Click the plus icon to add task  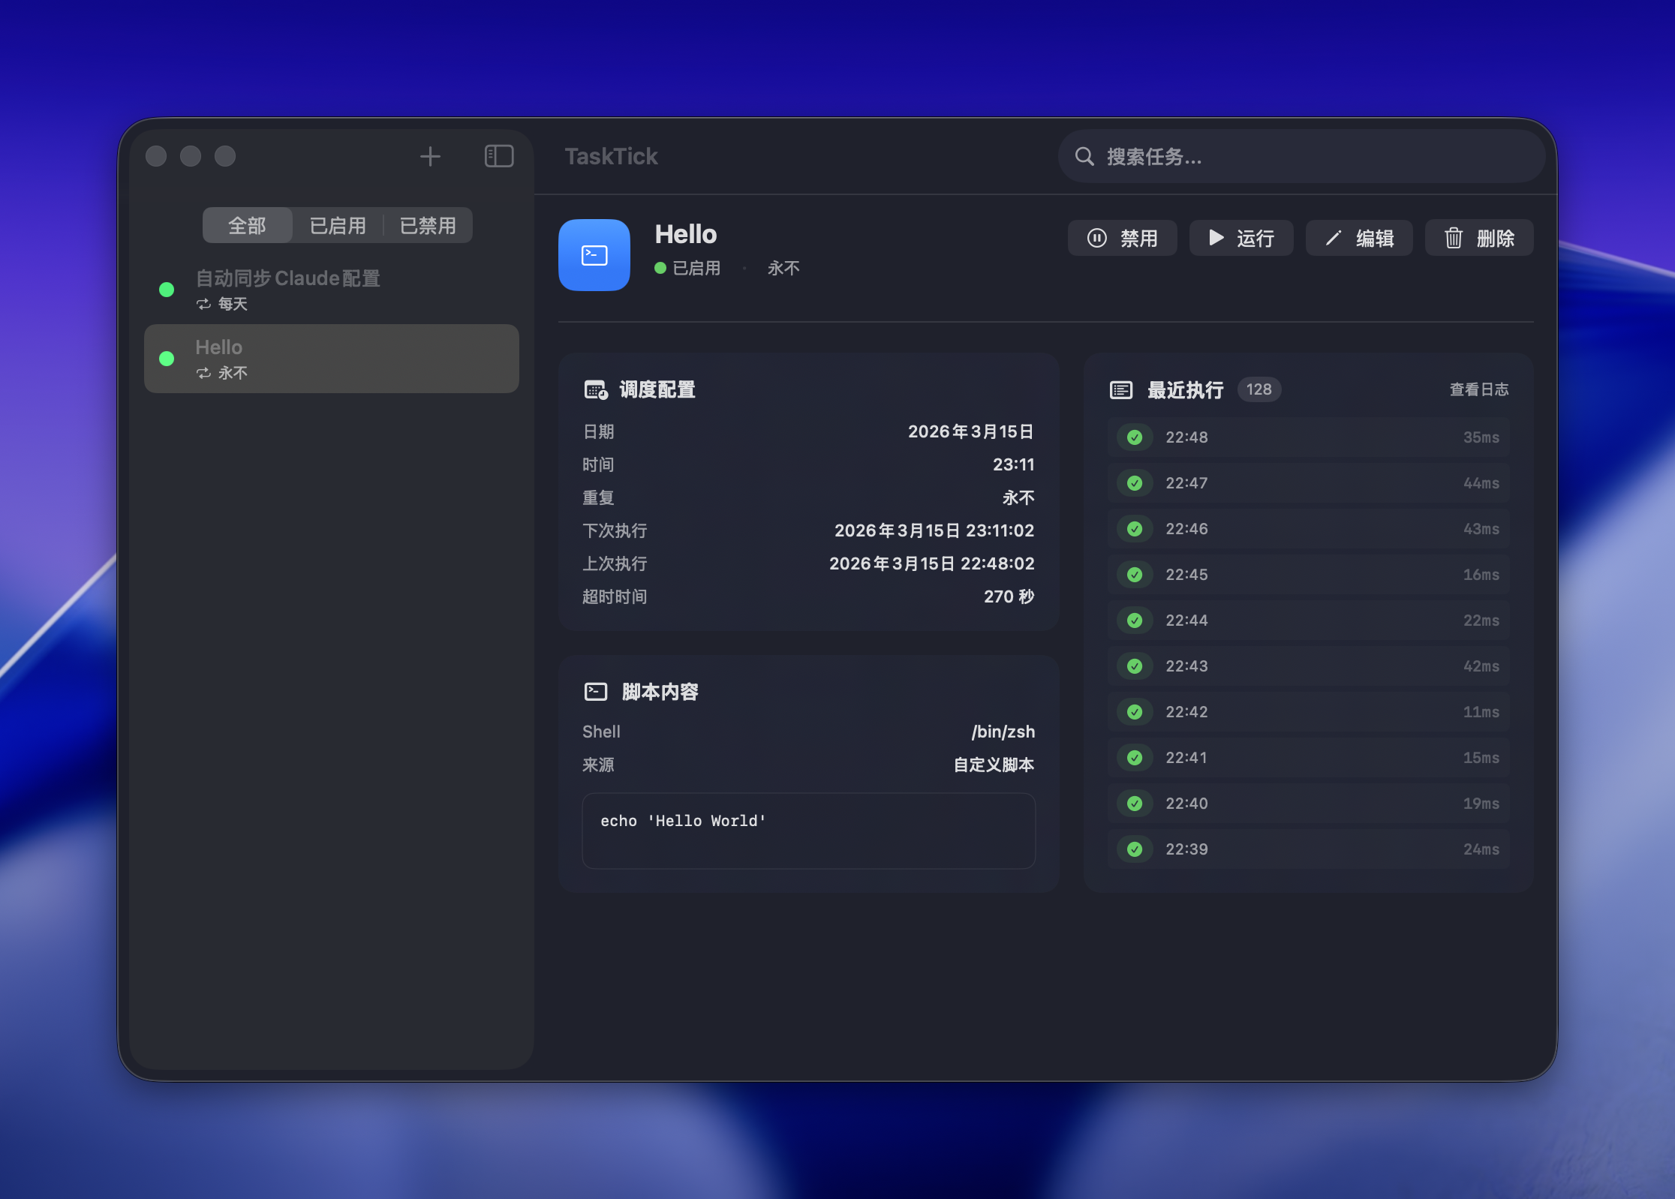pos(430,156)
